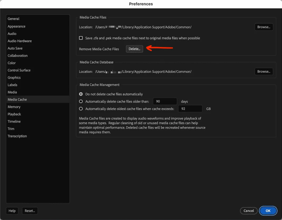The width and height of the screenshot is (282, 220).
Task: Click the 90 days input field
Action: point(165,101)
